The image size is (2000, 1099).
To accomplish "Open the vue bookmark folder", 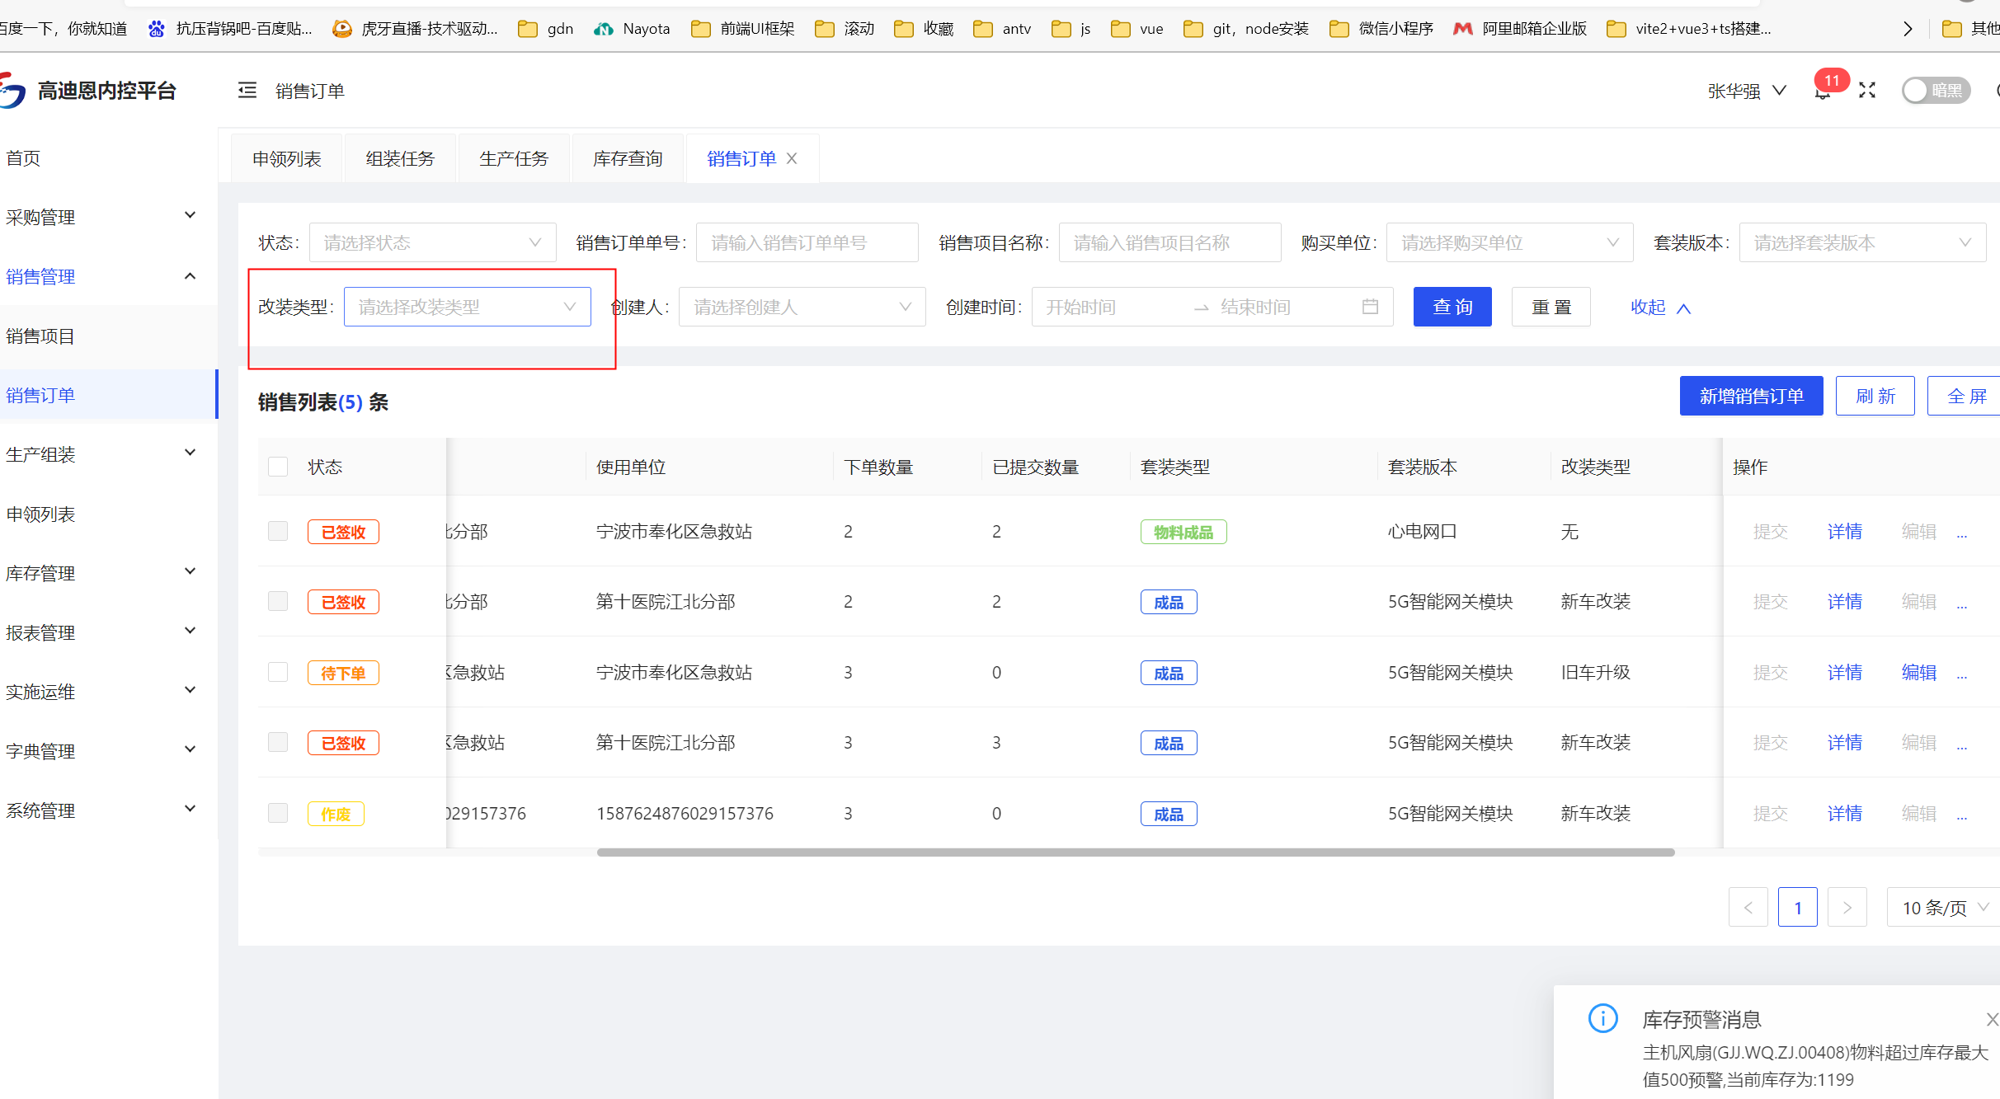I will point(1137,29).
